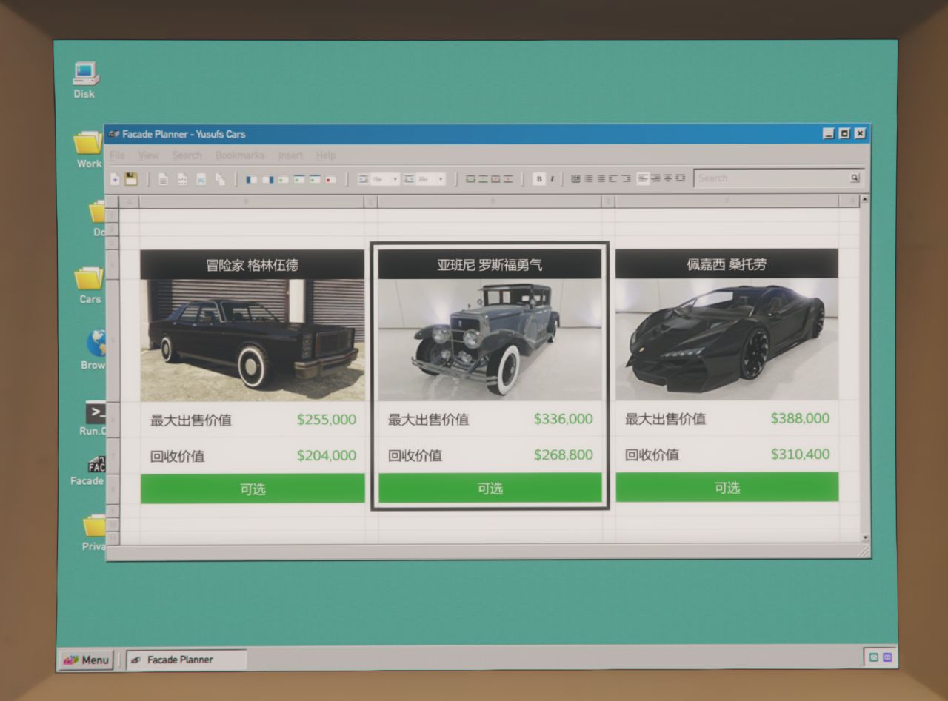Click the 佩嘉西 桑托劳 card title
Screen dimensions: 948x701
[x=727, y=264]
